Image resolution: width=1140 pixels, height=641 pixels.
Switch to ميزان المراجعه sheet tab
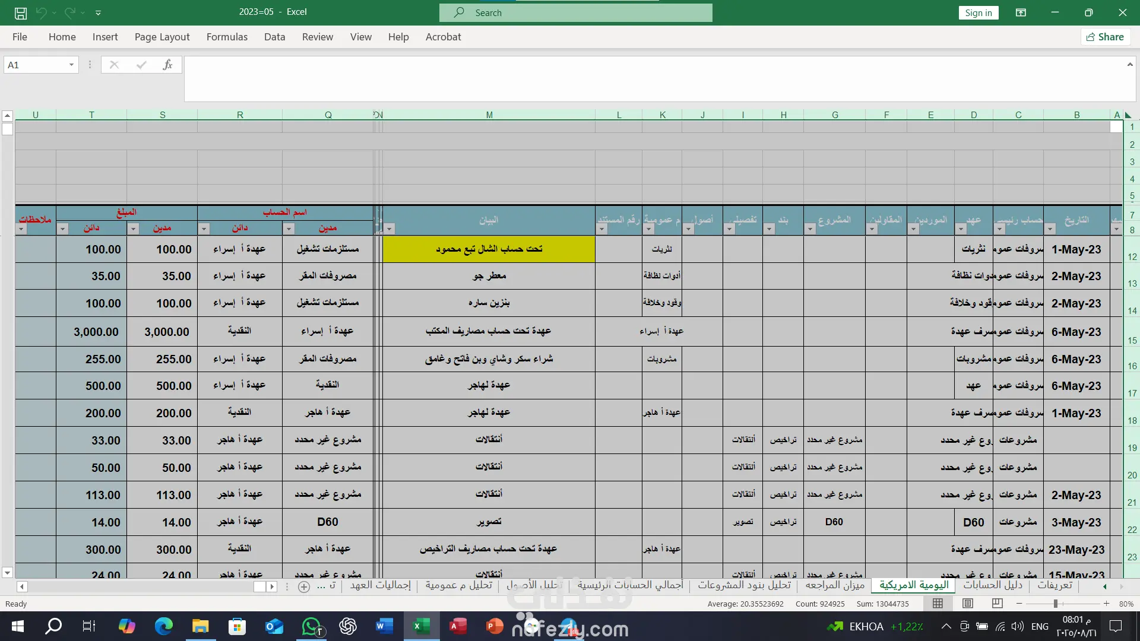tap(835, 585)
